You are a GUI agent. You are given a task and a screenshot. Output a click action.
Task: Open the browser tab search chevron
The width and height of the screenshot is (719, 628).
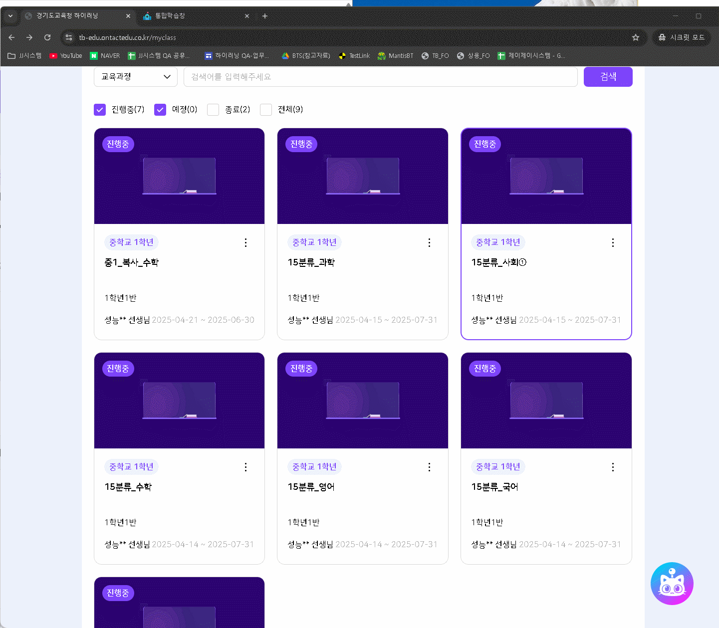coord(10,16)
